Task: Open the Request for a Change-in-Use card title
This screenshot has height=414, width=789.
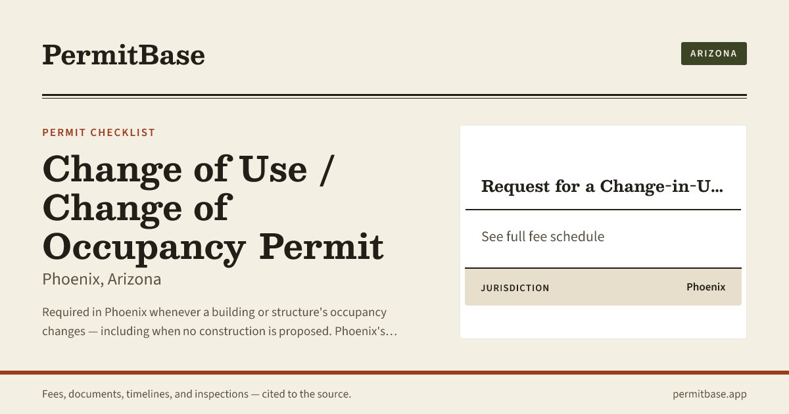Action: [602, 186]
